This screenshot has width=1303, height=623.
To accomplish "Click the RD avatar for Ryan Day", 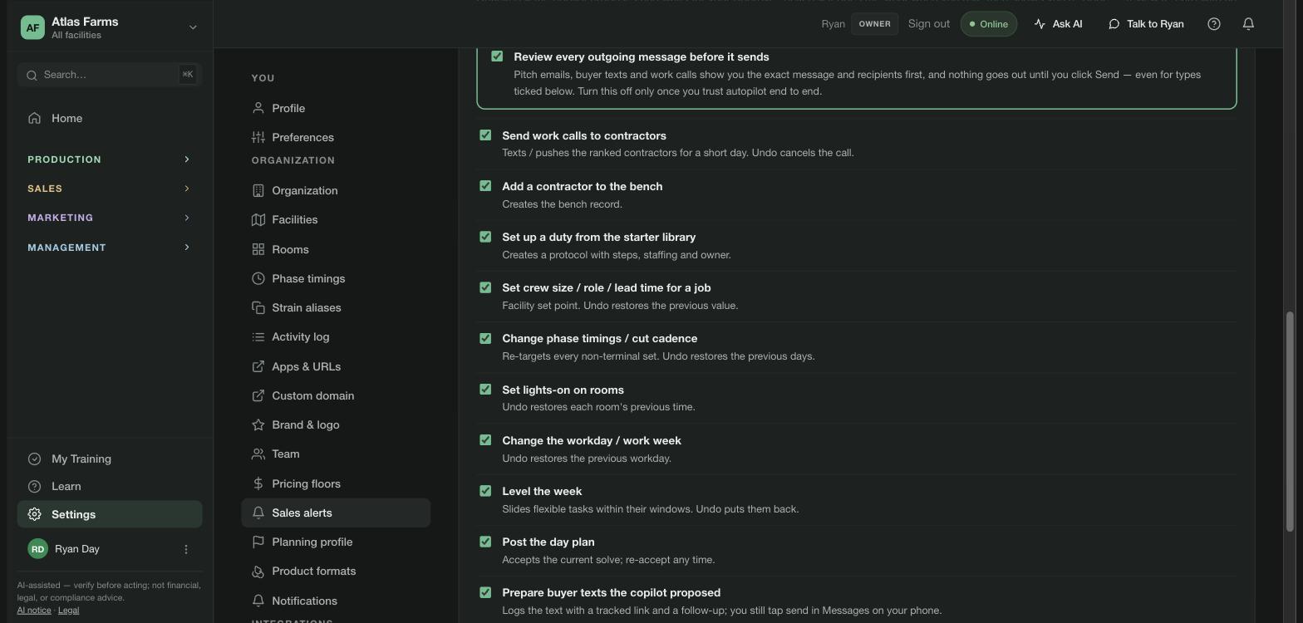I will 37,549.
